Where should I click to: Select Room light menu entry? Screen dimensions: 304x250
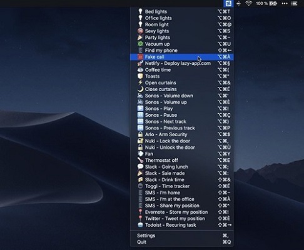181,24
